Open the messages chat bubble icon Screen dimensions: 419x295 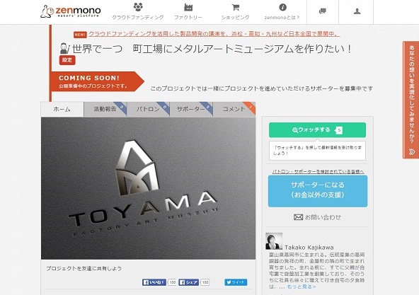pos(323,11)
